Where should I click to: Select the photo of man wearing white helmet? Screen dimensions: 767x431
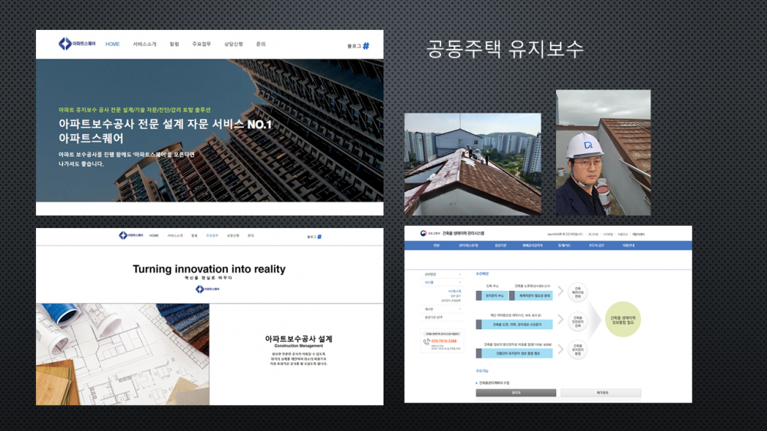(603, 152)
